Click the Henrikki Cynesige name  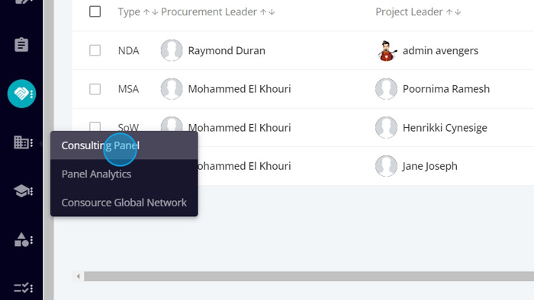pos(445,128)
